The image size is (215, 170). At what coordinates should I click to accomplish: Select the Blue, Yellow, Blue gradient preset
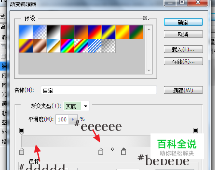(x=108, y=32)
